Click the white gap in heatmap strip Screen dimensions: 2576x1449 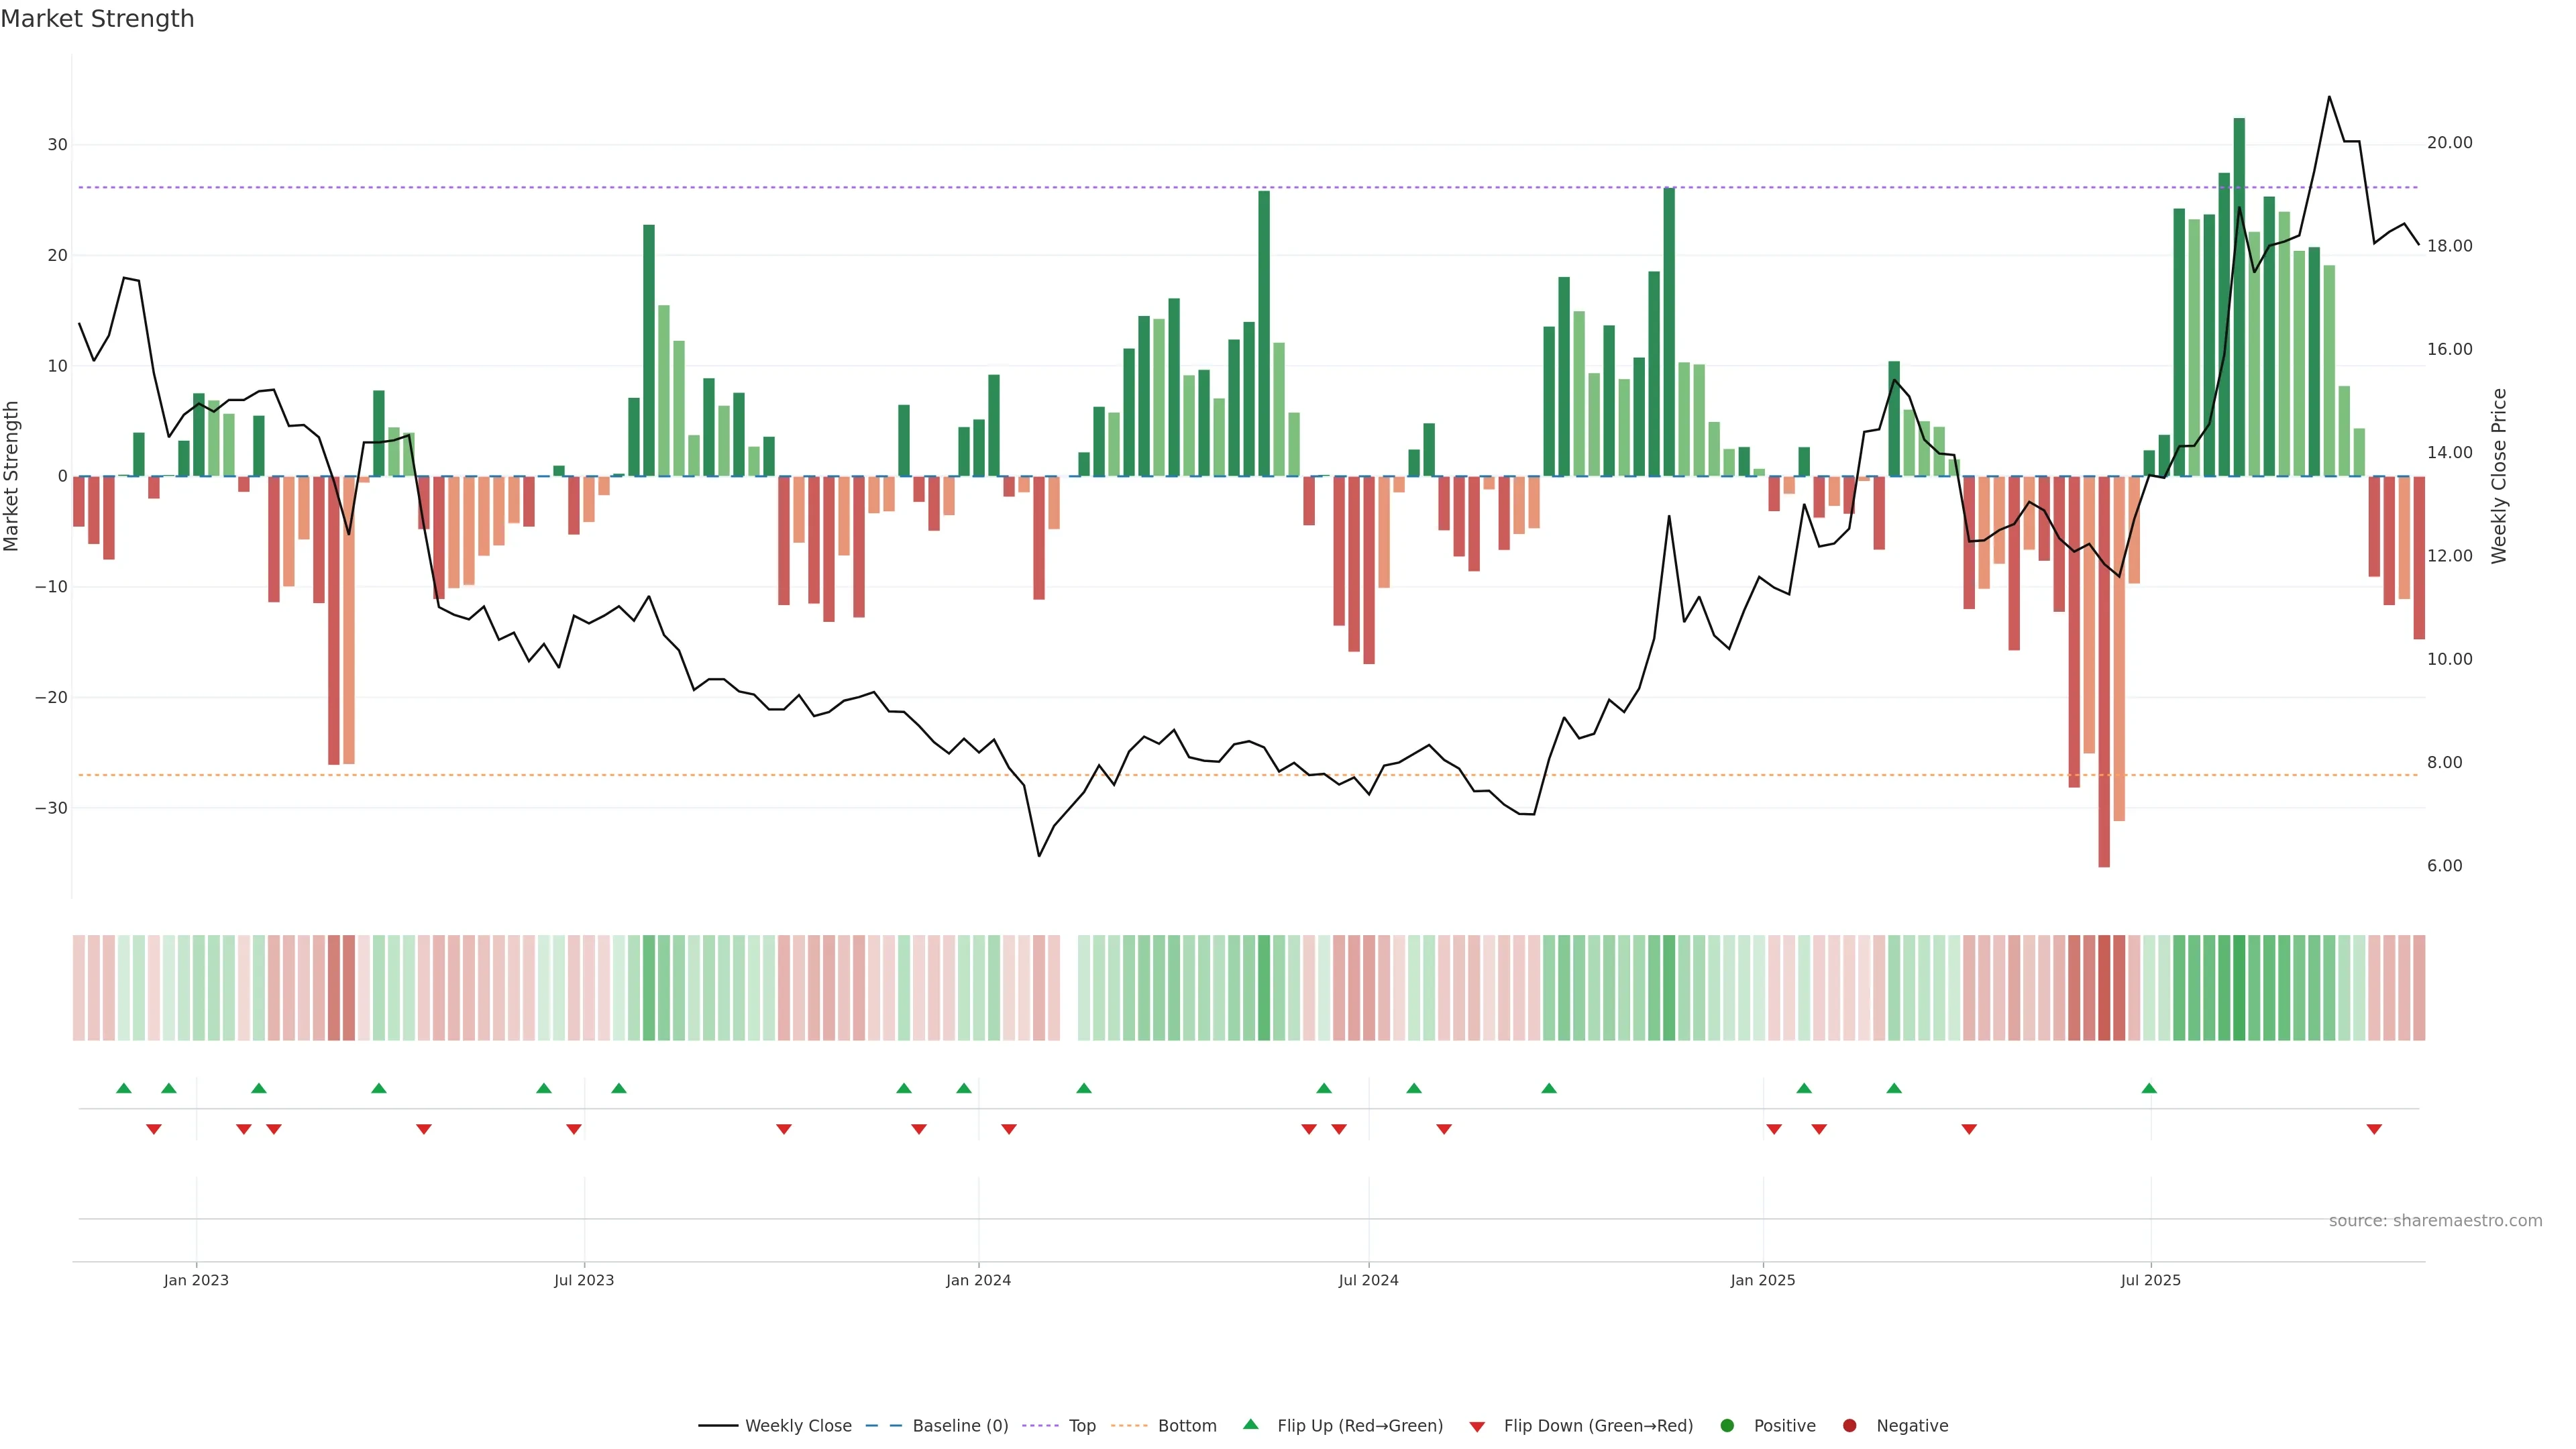click(1069, 988)
